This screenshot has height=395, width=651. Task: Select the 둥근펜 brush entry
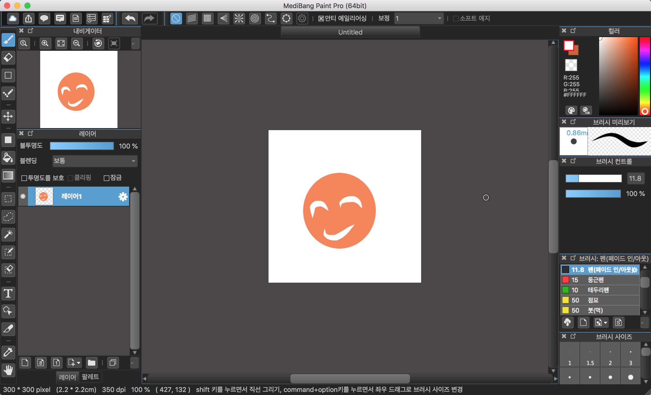596,280
